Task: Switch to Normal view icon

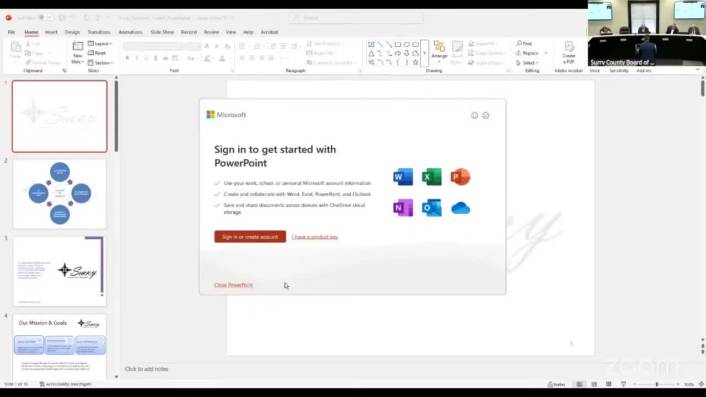Action: pyautogui.click(x=580, y=384)
